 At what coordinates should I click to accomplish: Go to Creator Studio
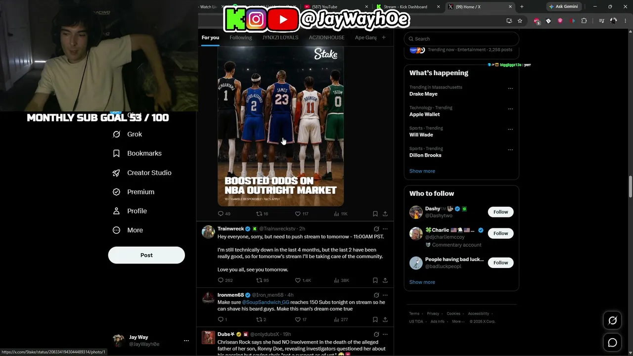(x=141, y=173)
